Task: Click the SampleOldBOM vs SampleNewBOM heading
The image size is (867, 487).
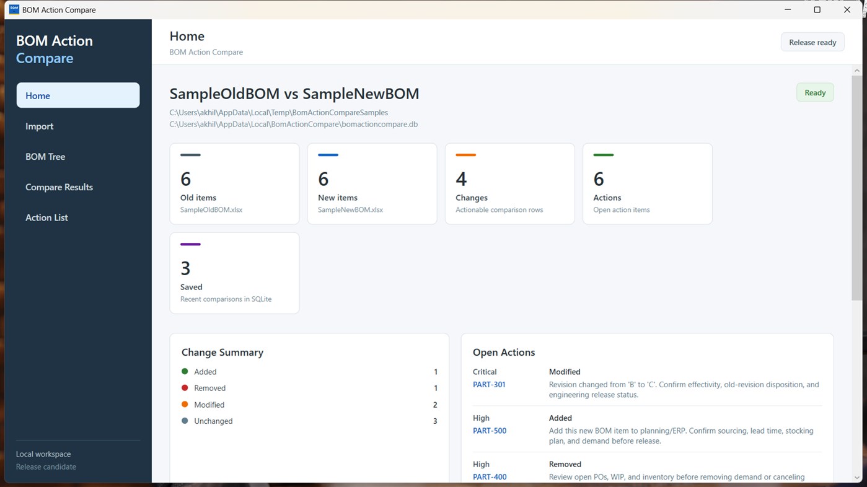Action: click(x=294, y=94)
